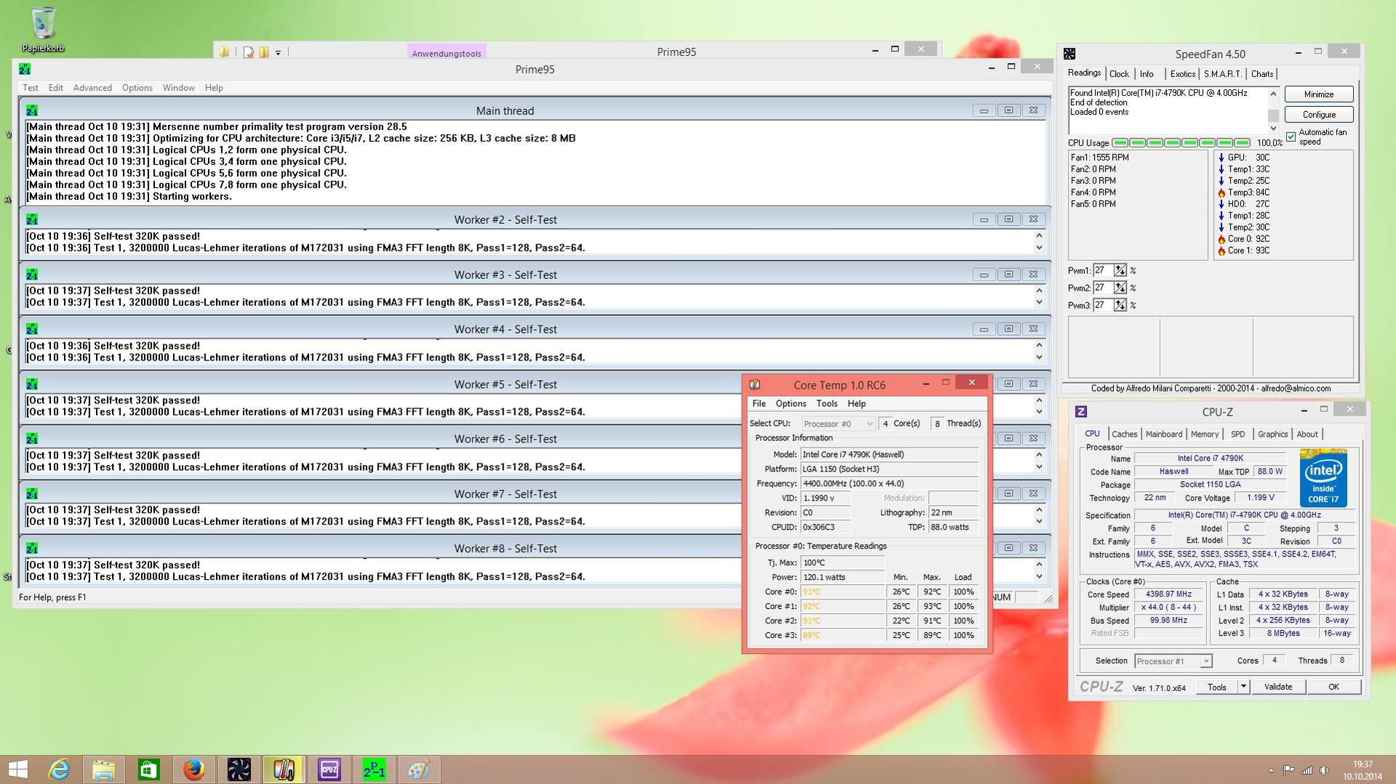The height and width of the screenshot is (784, 1396).
Task: Click the Pwm2 value field in SpeedFan
Action: (1103, 288)
